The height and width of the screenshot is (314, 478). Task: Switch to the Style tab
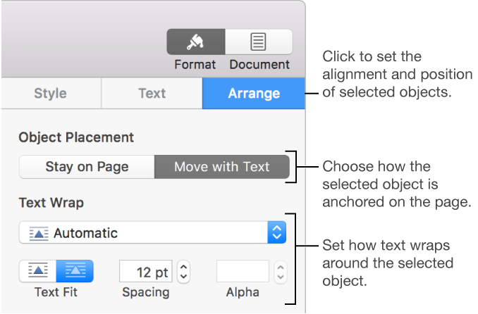[51, 93]
